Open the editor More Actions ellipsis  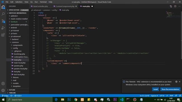coord(179,6)
